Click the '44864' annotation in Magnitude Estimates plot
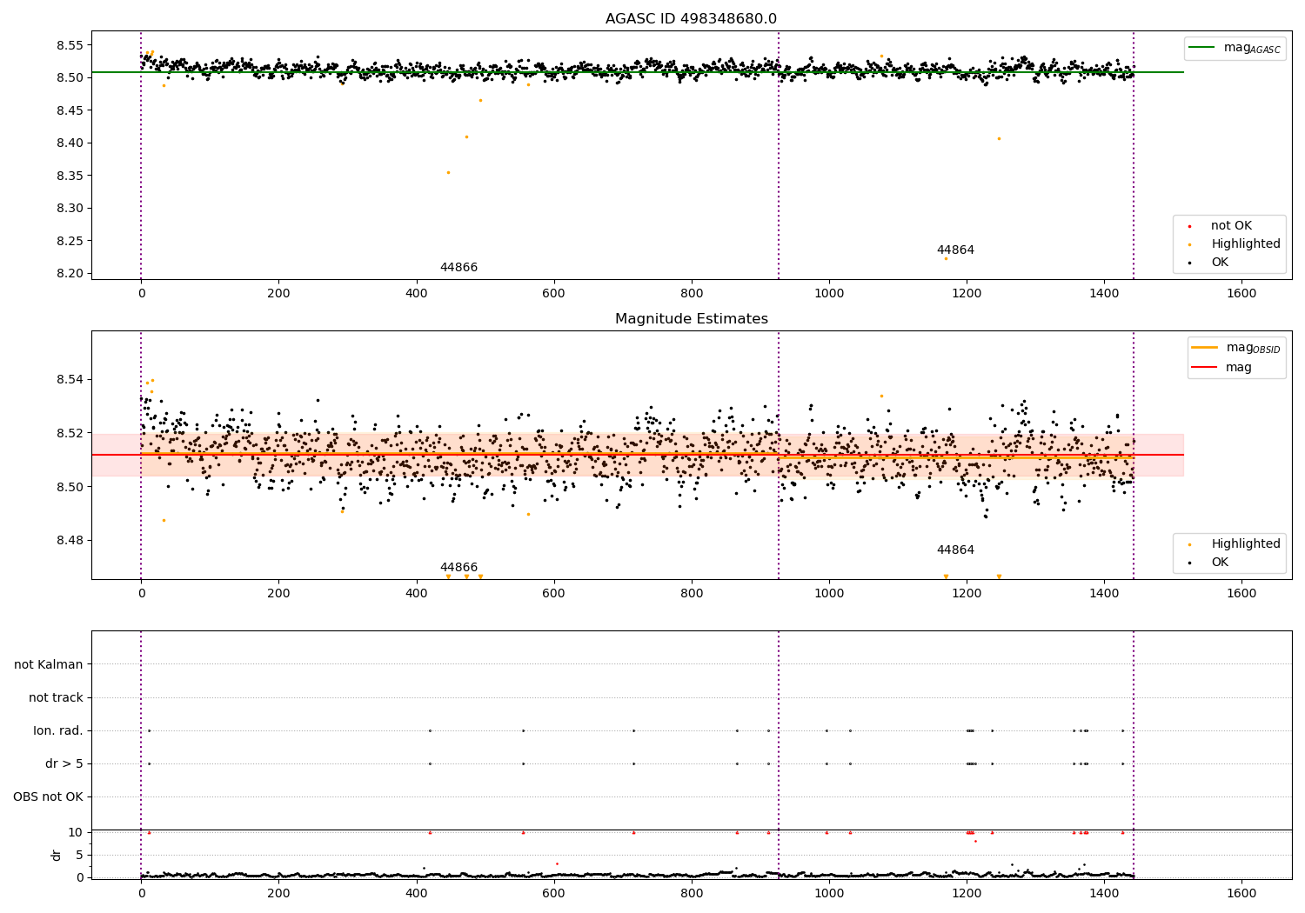The width and height of the screenshot is (1305, 913). coord(955,550)
